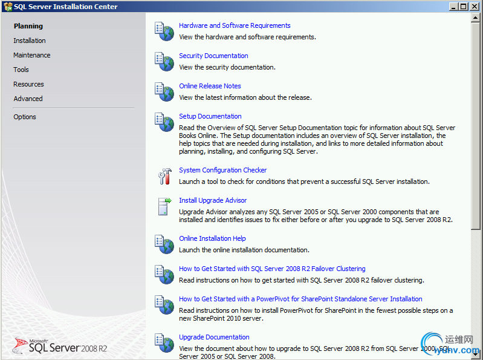This screenshot has height=360, width=483.
Task: Click 'Launch the online installation documentation.' text
Action: point(244,250)
